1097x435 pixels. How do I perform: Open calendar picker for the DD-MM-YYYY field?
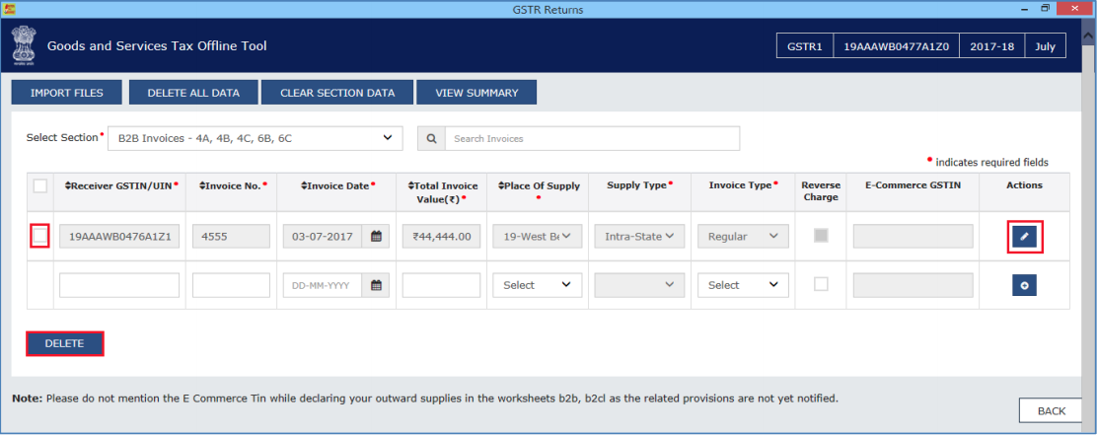(x=376, y=285)
